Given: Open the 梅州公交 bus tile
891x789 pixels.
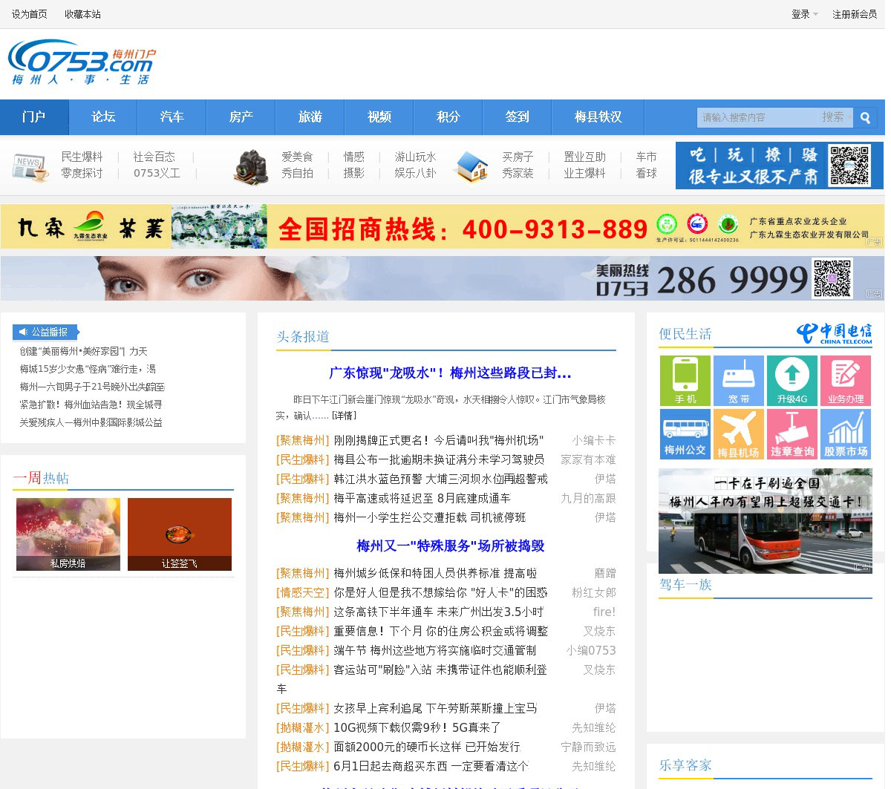Looking at the screenshot, I should coord(685,434).
